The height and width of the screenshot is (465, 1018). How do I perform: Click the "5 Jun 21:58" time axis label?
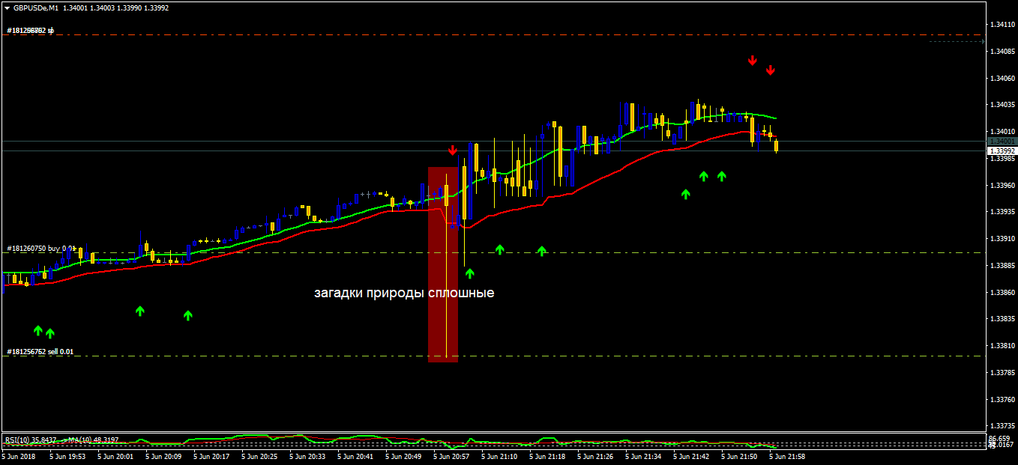pyautogui.click(x=787, y=455)
